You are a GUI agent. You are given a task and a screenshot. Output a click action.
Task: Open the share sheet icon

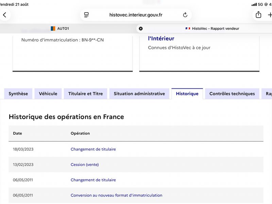(x=258, y=15)
